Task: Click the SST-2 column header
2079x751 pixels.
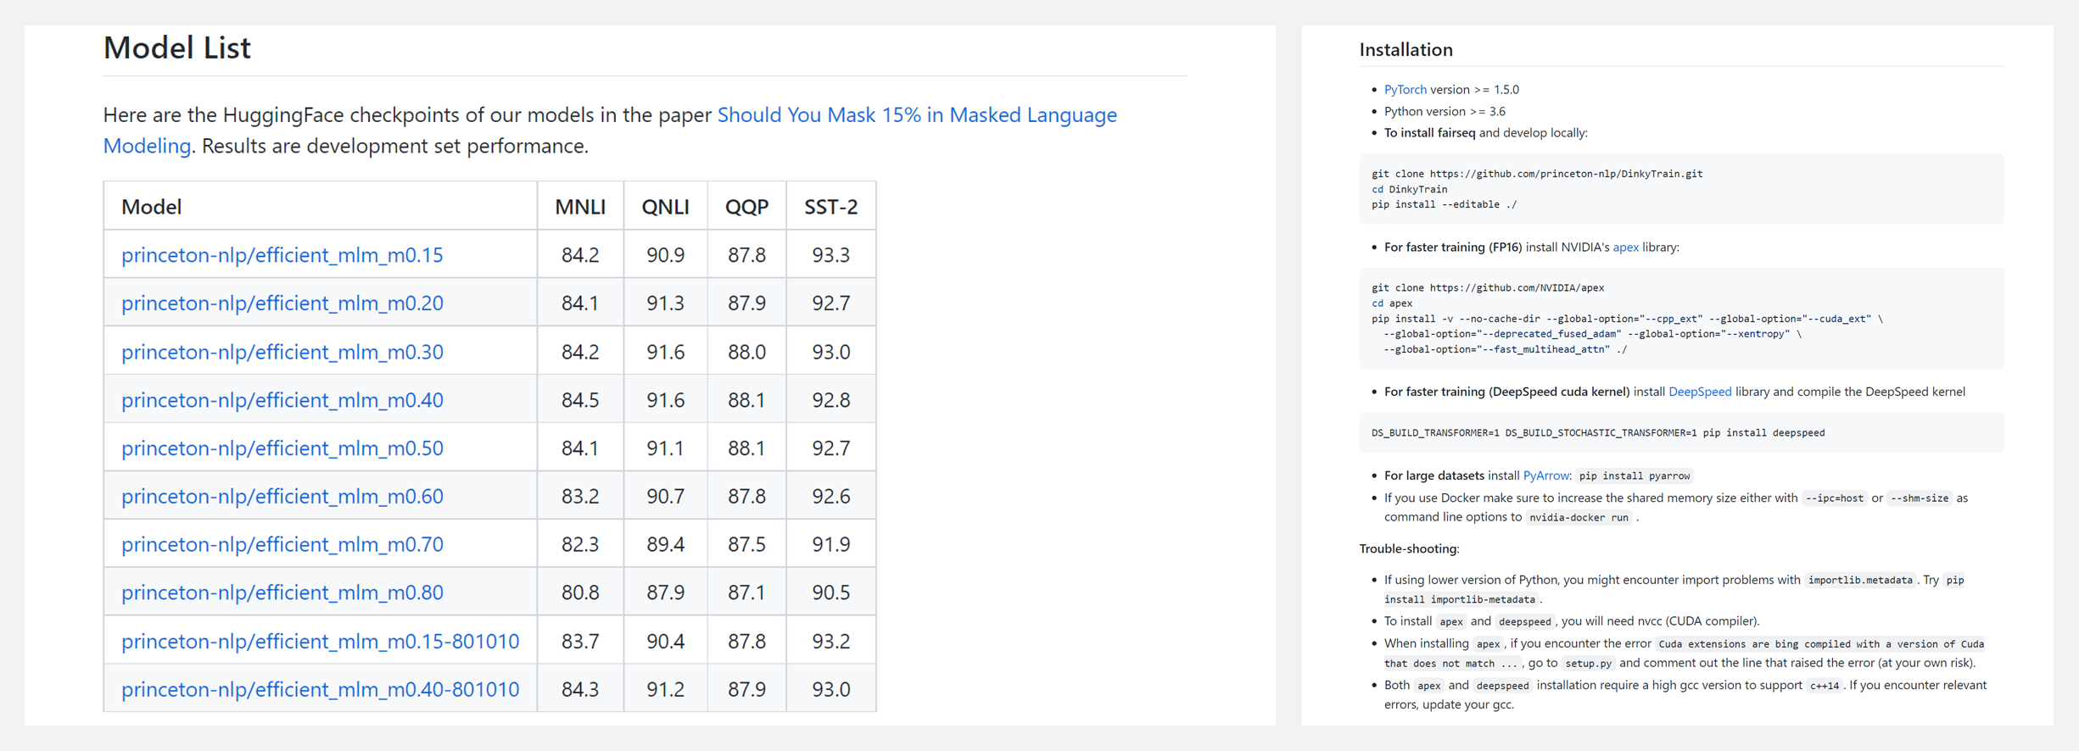Action: [830, 207]
